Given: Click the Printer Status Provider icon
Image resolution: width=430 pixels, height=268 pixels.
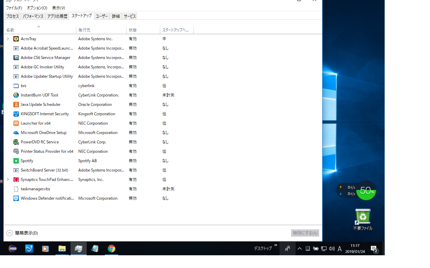Looking at the screenshot, I should pos(16,151).
